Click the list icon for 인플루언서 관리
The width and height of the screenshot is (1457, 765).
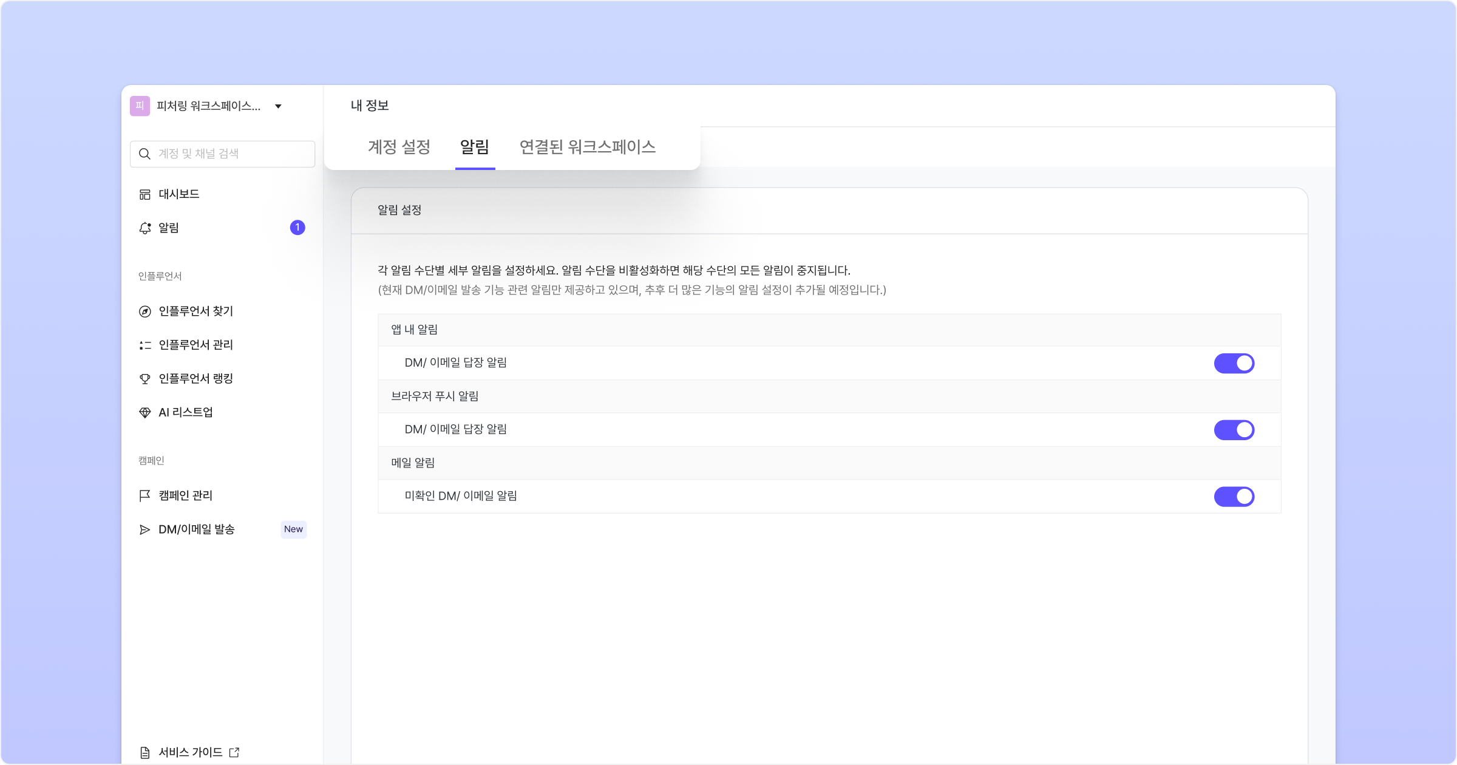144,345
